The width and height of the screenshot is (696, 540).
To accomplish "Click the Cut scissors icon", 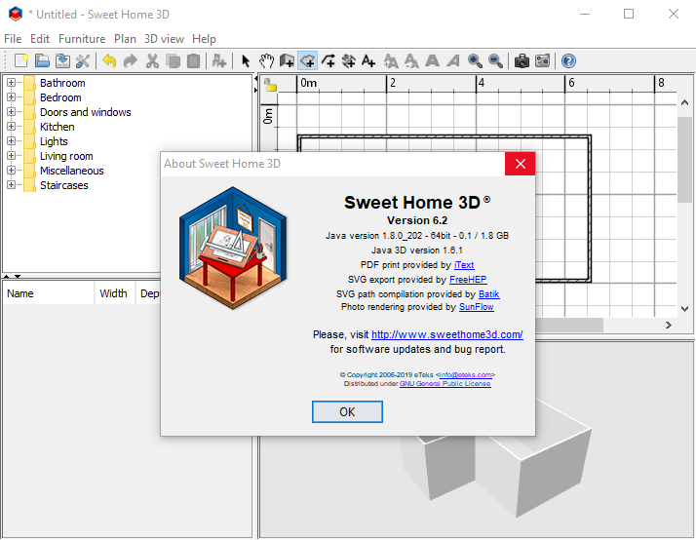I will coord(152,60).
